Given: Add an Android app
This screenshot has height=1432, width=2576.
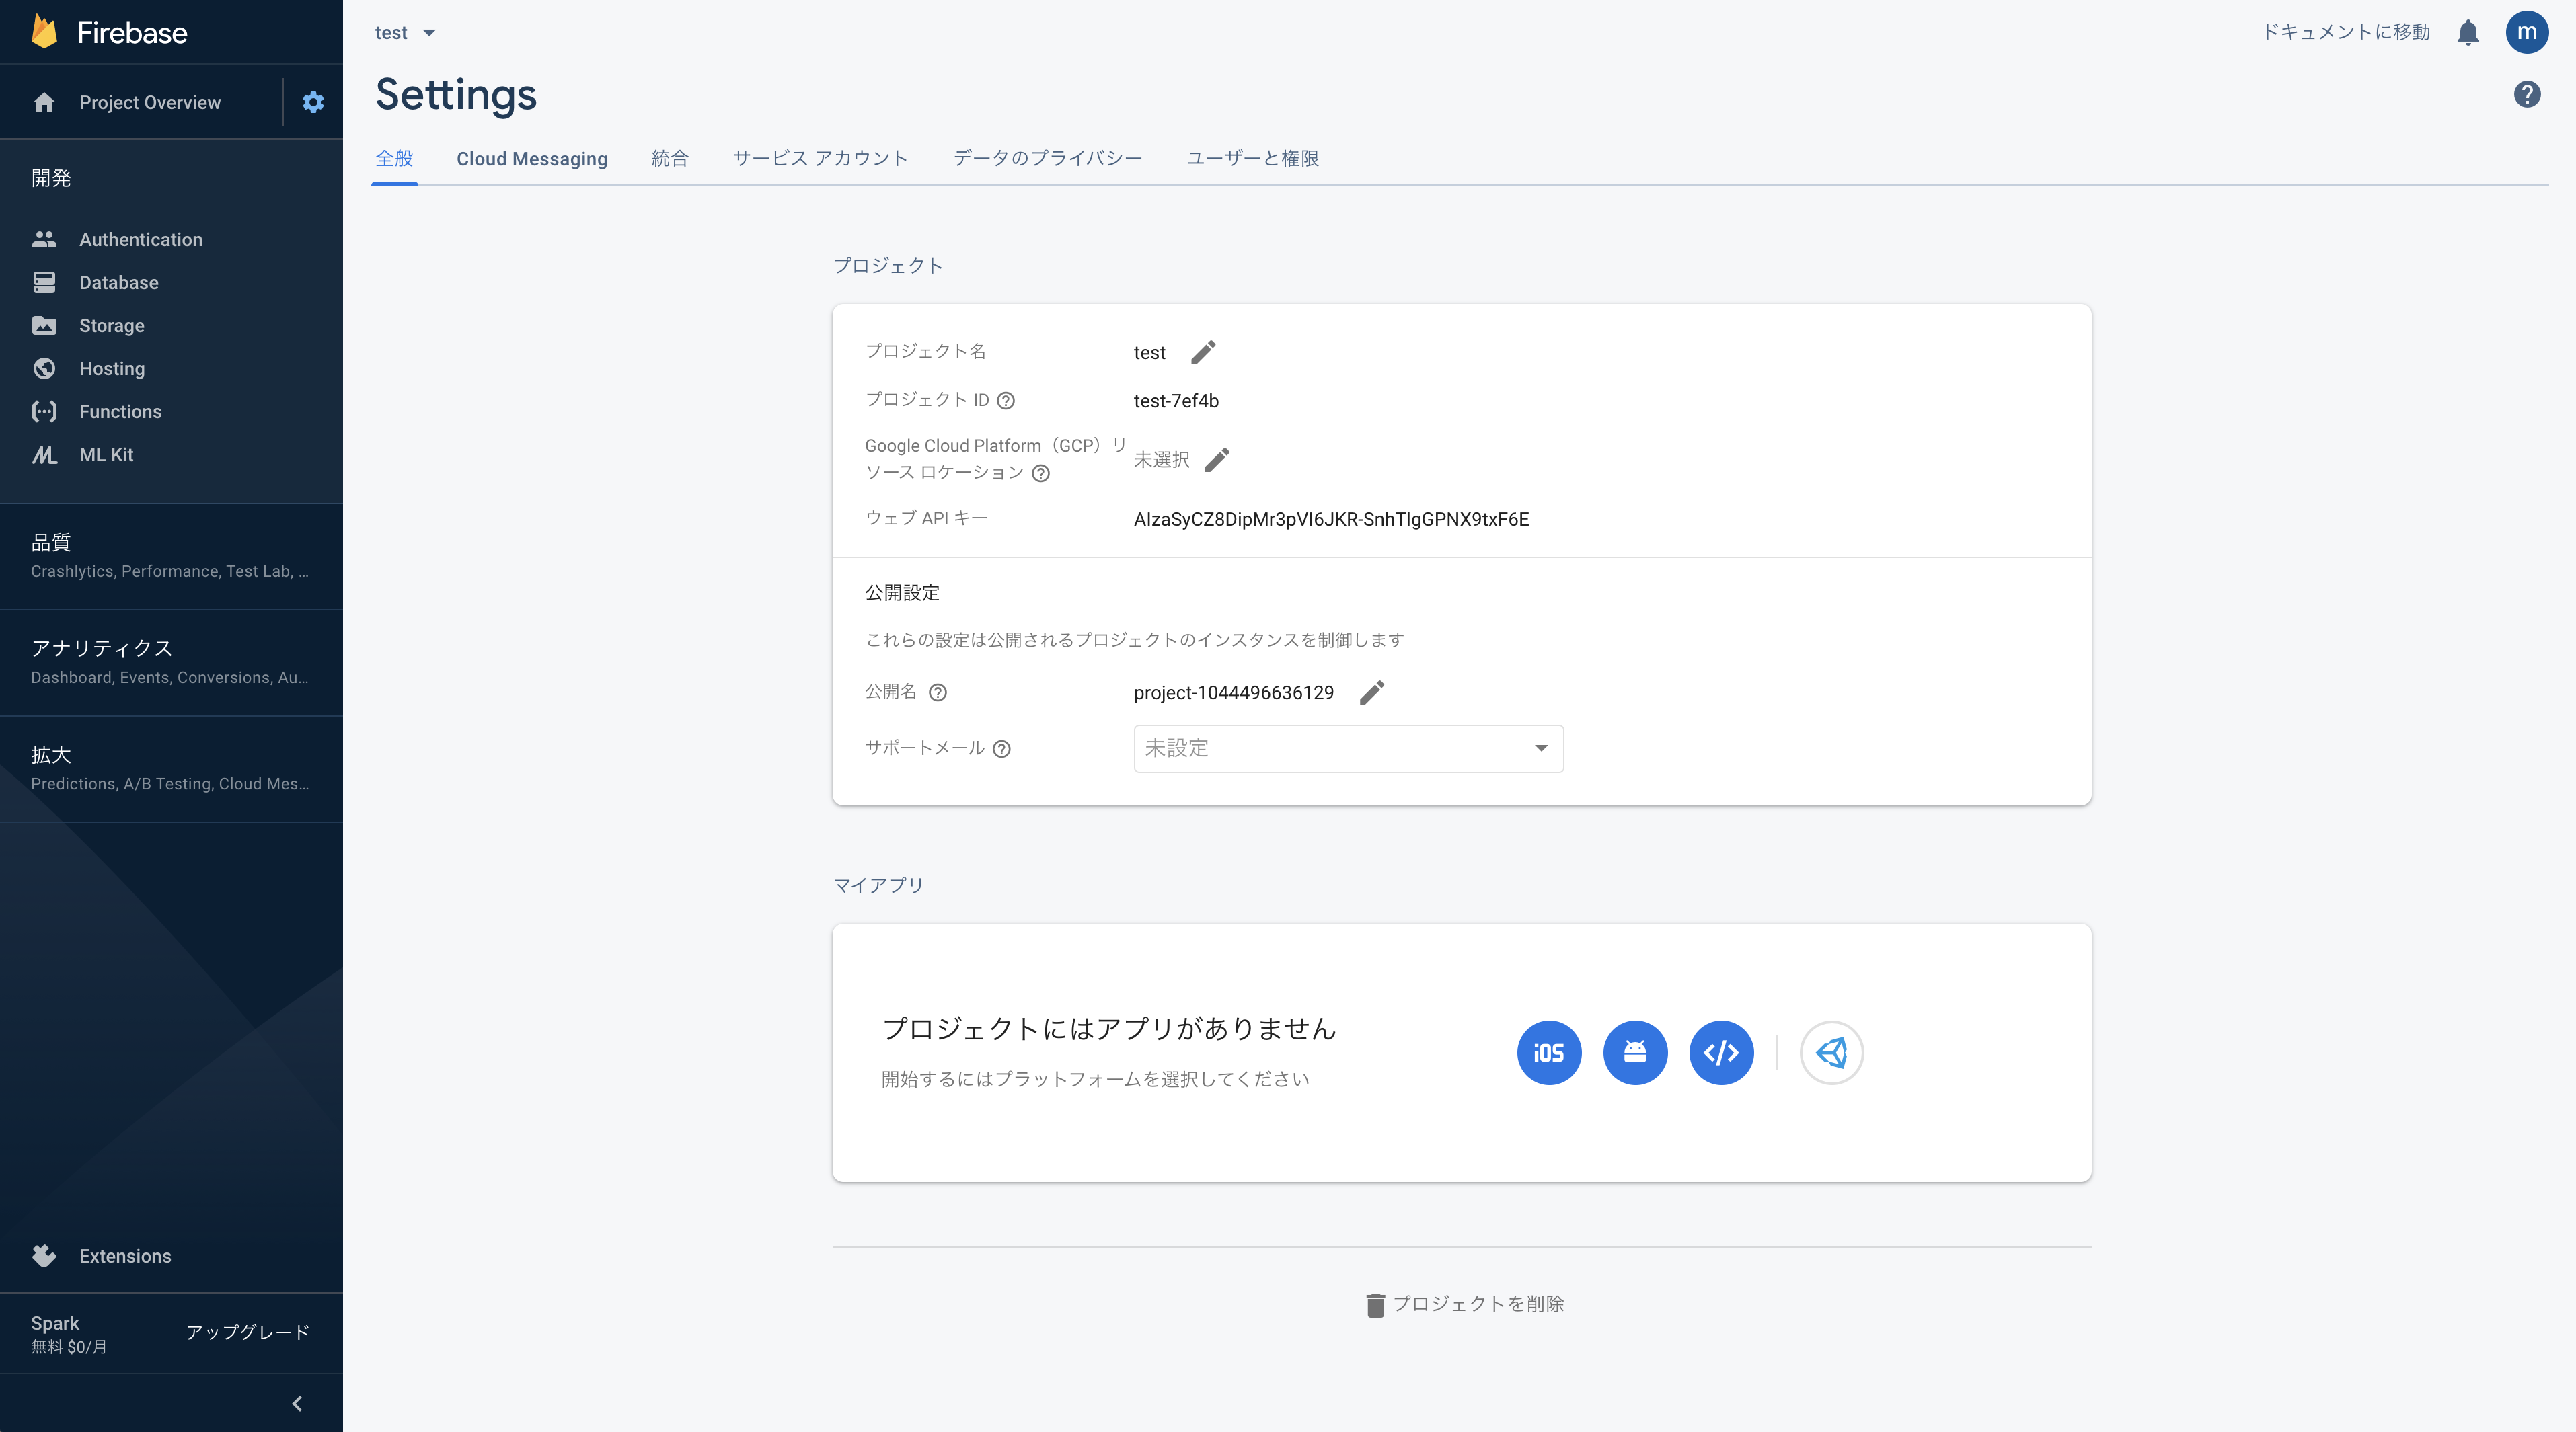Looking at the screenshot, I should coord(1635,1052).
